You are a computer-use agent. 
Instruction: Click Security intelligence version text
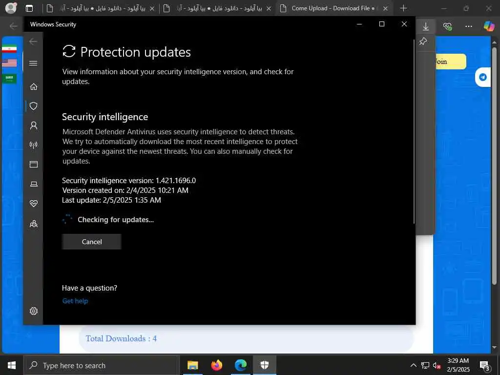click(x=129, y=181)
